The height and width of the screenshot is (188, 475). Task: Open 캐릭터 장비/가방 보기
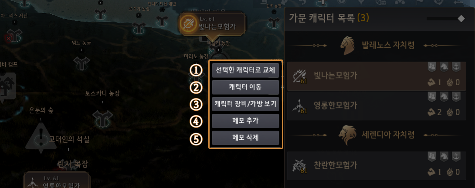pyautogui.click(x=245, y=104)
